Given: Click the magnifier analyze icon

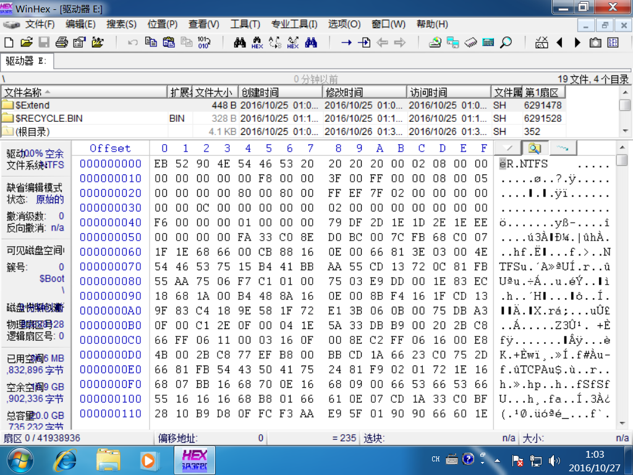Looking at the screenshot, I should click(x=506, y=43).
